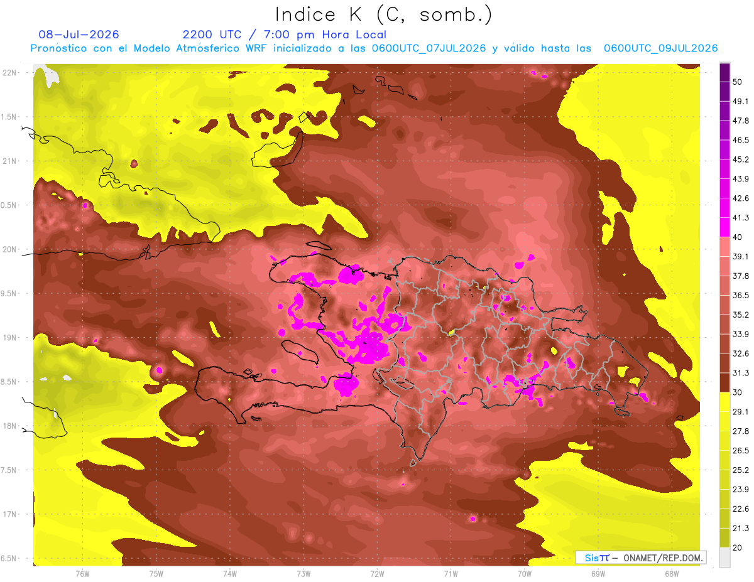Image resolution: width=754 pixels, height=582 pixels.
Task: Pick the dark purple swatch above 50
Action: (x=724, y=72)
